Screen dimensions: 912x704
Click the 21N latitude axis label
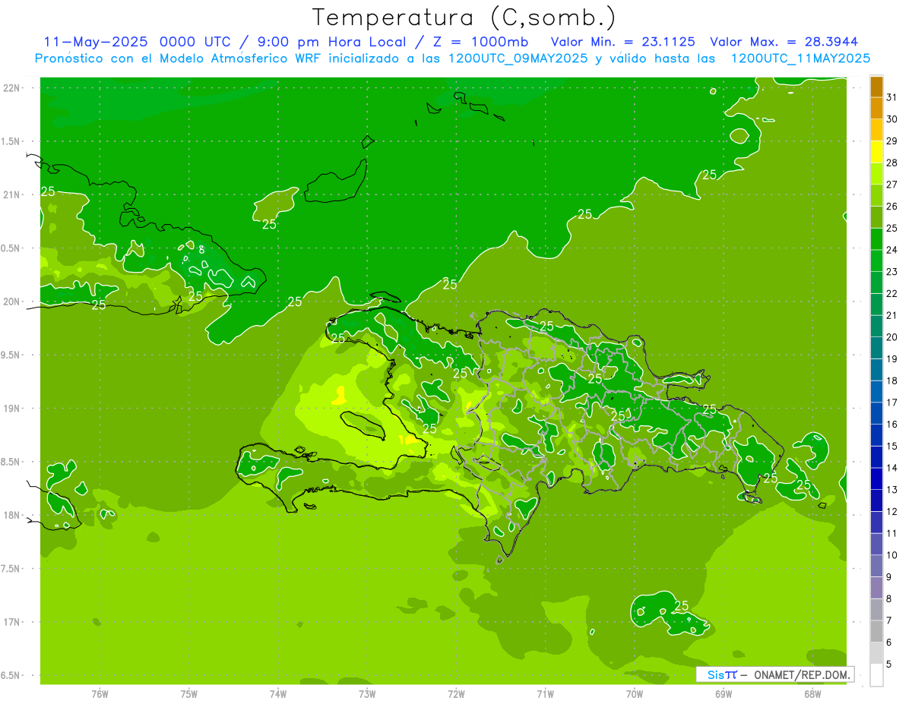coord(12,195)
